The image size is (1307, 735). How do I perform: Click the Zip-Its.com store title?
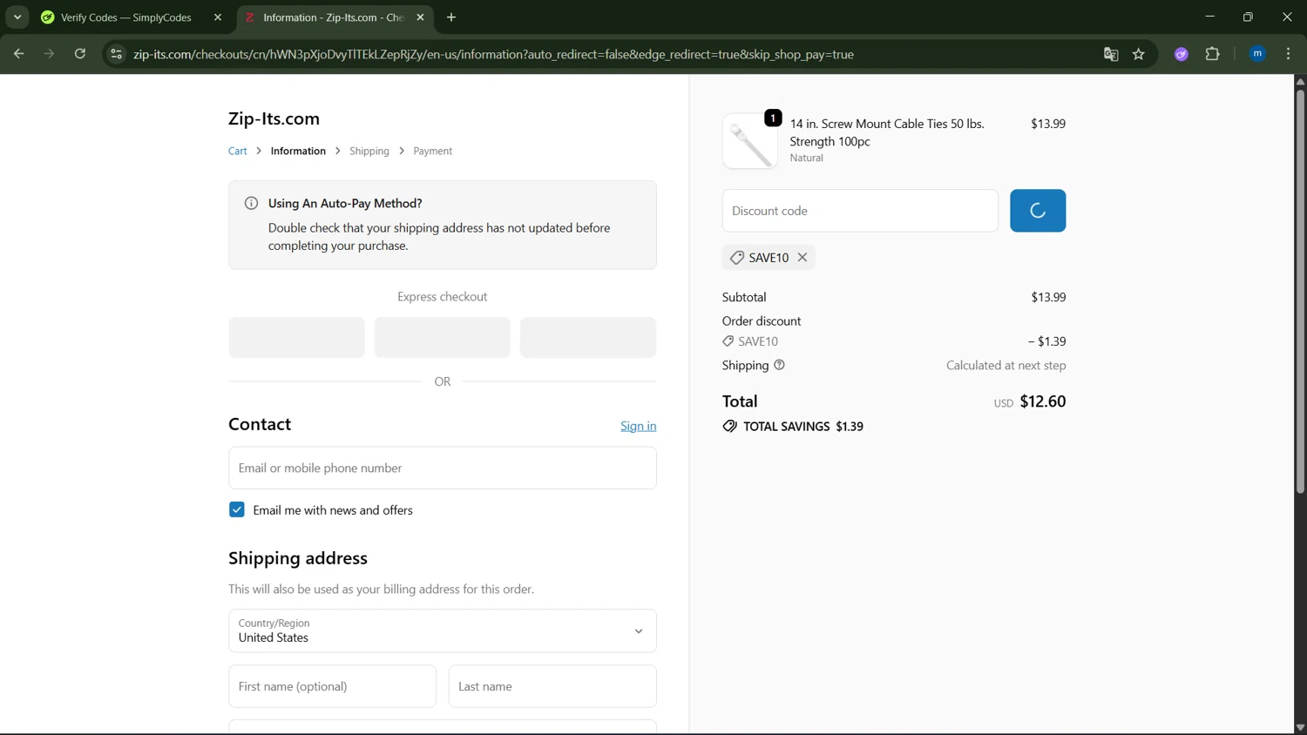coord(274,118)
